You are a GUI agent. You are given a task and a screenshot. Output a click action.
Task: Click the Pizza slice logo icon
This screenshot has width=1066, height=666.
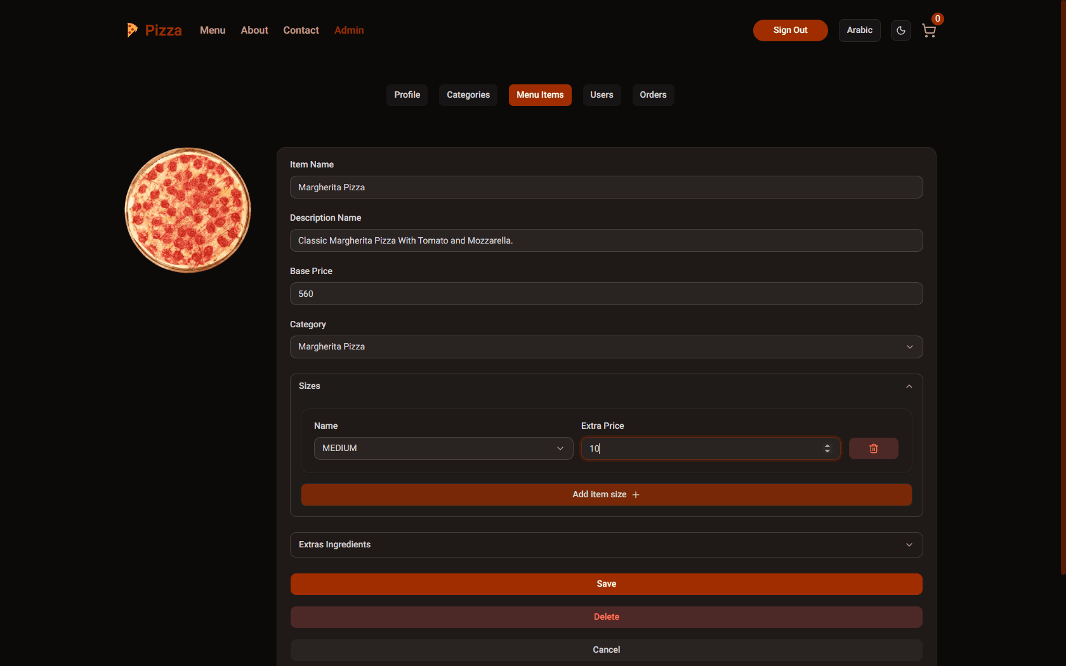132,30
